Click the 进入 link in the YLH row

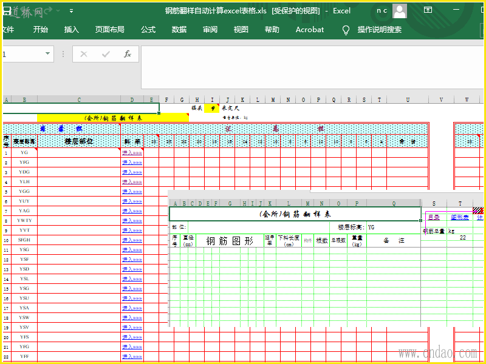coord(132,181)
